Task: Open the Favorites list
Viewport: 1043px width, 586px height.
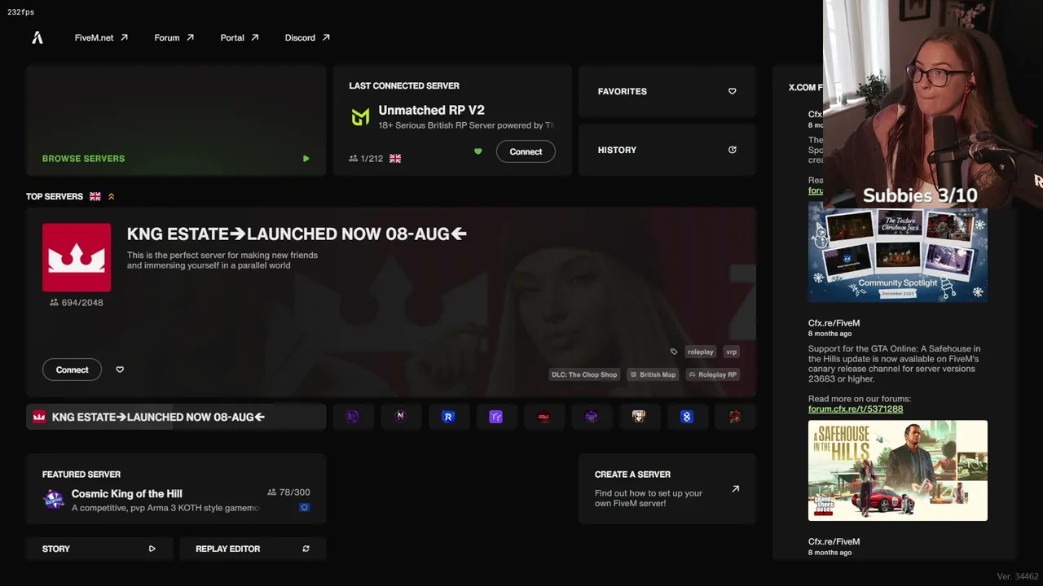Action: coord(667,91)
